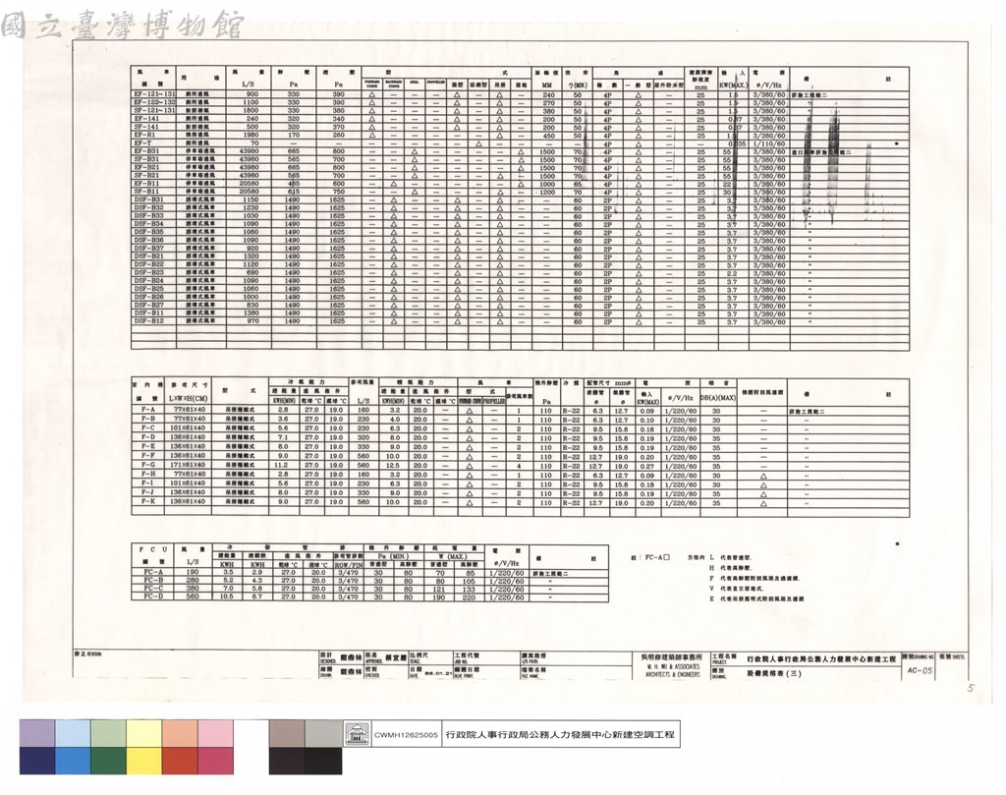Click the museum building logo icon
This screenshot has height=795, width=1006.
[356, 734]
